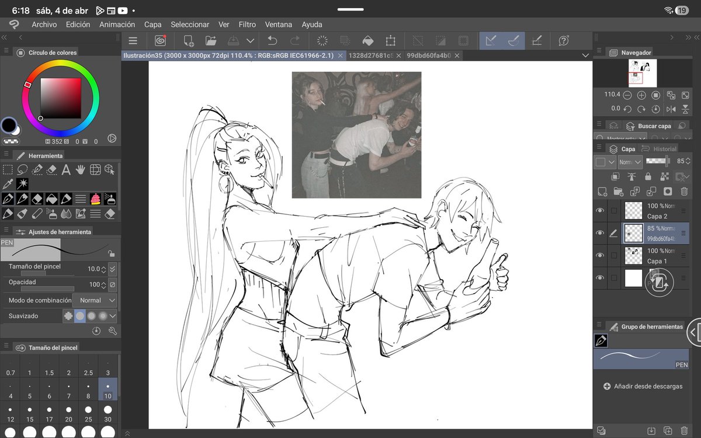Create new layer folder icon

point(618,191)
